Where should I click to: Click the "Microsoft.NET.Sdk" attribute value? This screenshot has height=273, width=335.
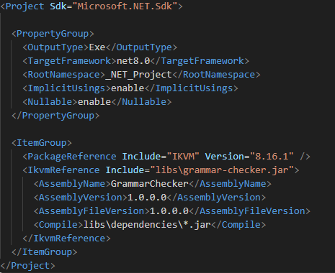tap(125, 6)
